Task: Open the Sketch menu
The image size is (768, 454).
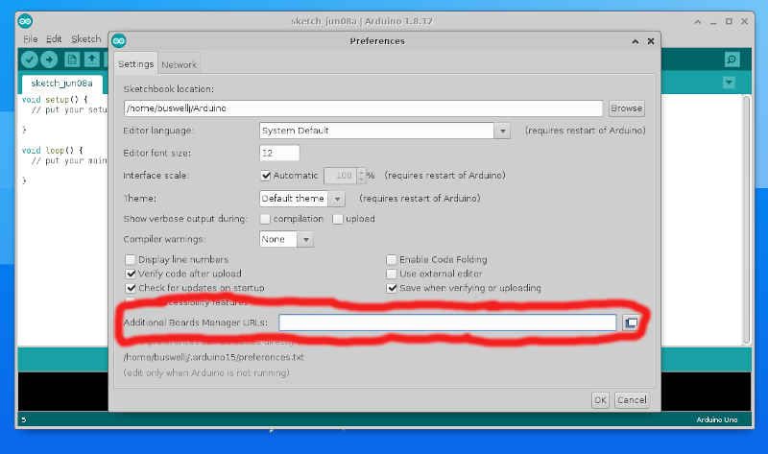Action: [85, 39]
